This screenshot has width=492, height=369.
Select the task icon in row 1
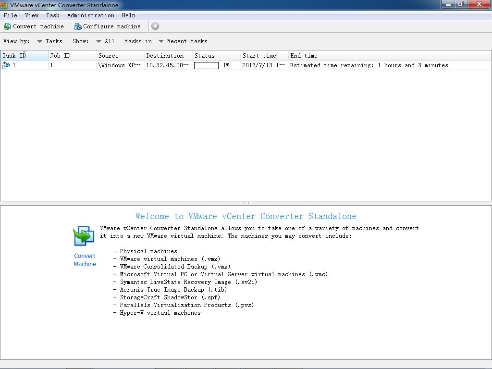pos(6,65)
